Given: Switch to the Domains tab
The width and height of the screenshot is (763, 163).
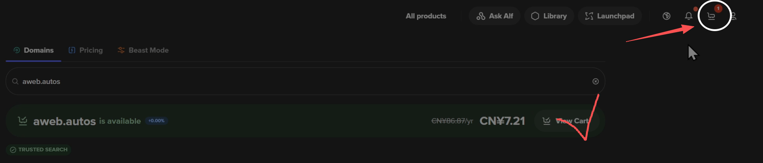Looking at the screenshot, I should 34,50.
